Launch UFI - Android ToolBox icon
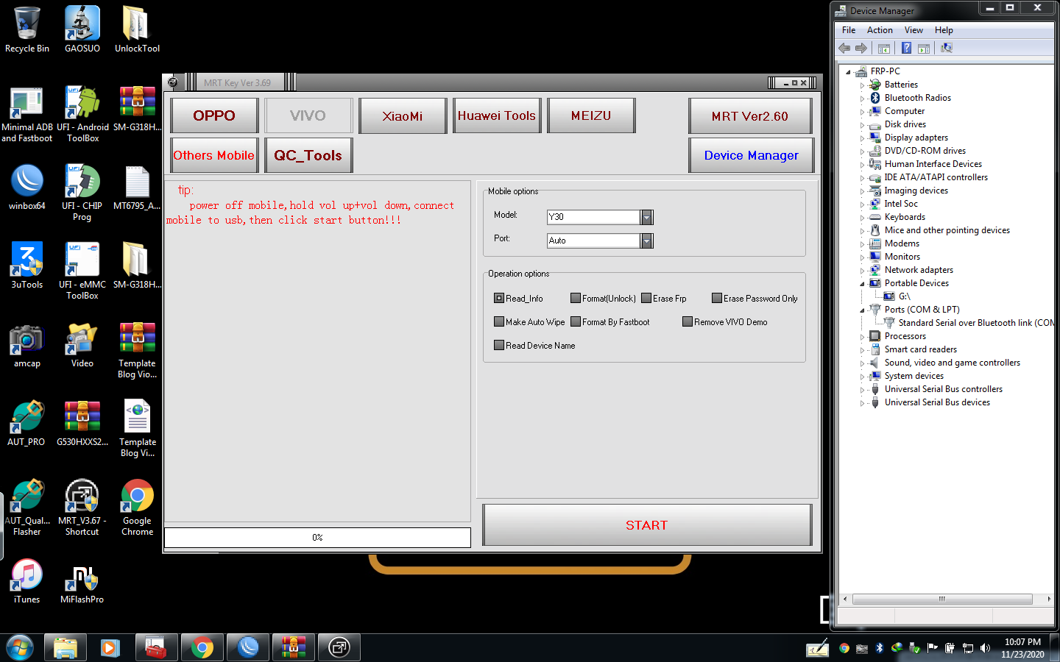1060x662 pixels. point(82,114)
